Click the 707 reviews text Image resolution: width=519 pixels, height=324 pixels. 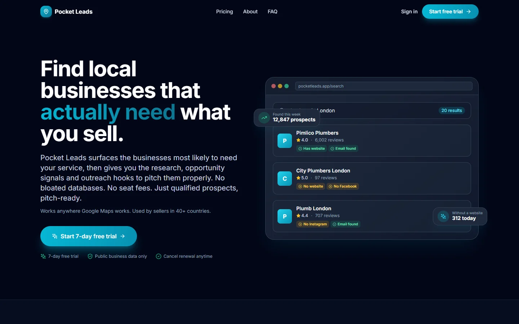point(327,216)
